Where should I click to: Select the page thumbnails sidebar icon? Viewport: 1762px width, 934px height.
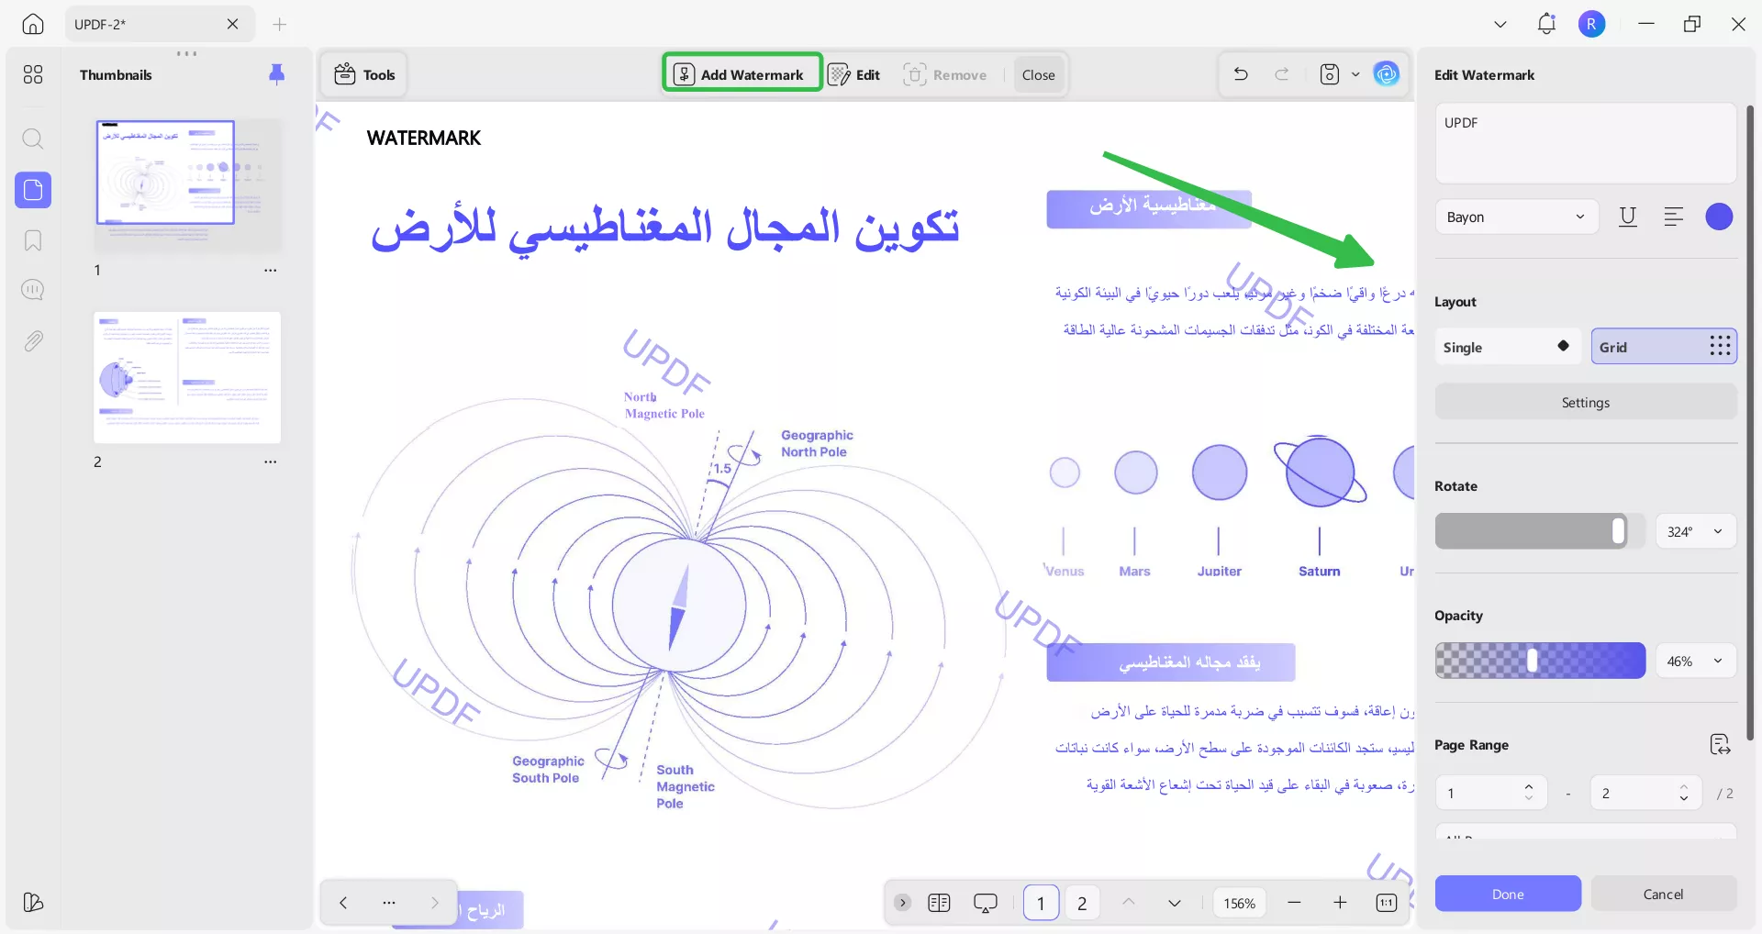coord(33,190)
